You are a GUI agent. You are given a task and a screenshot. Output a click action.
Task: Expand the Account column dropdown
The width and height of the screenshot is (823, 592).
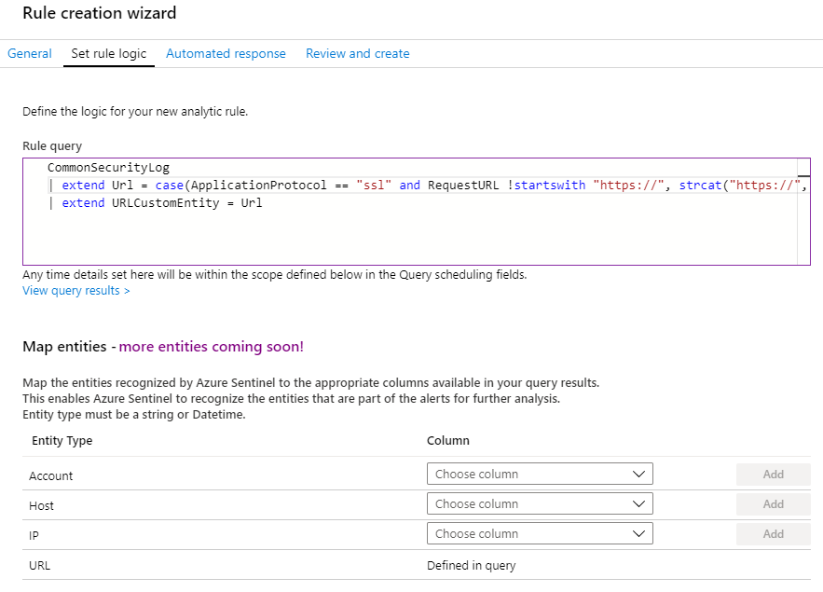click(x=540, y=474)
